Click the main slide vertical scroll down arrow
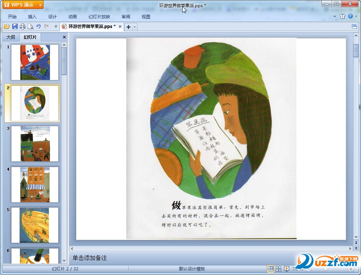Screen dimensions: 361x275 356,237
